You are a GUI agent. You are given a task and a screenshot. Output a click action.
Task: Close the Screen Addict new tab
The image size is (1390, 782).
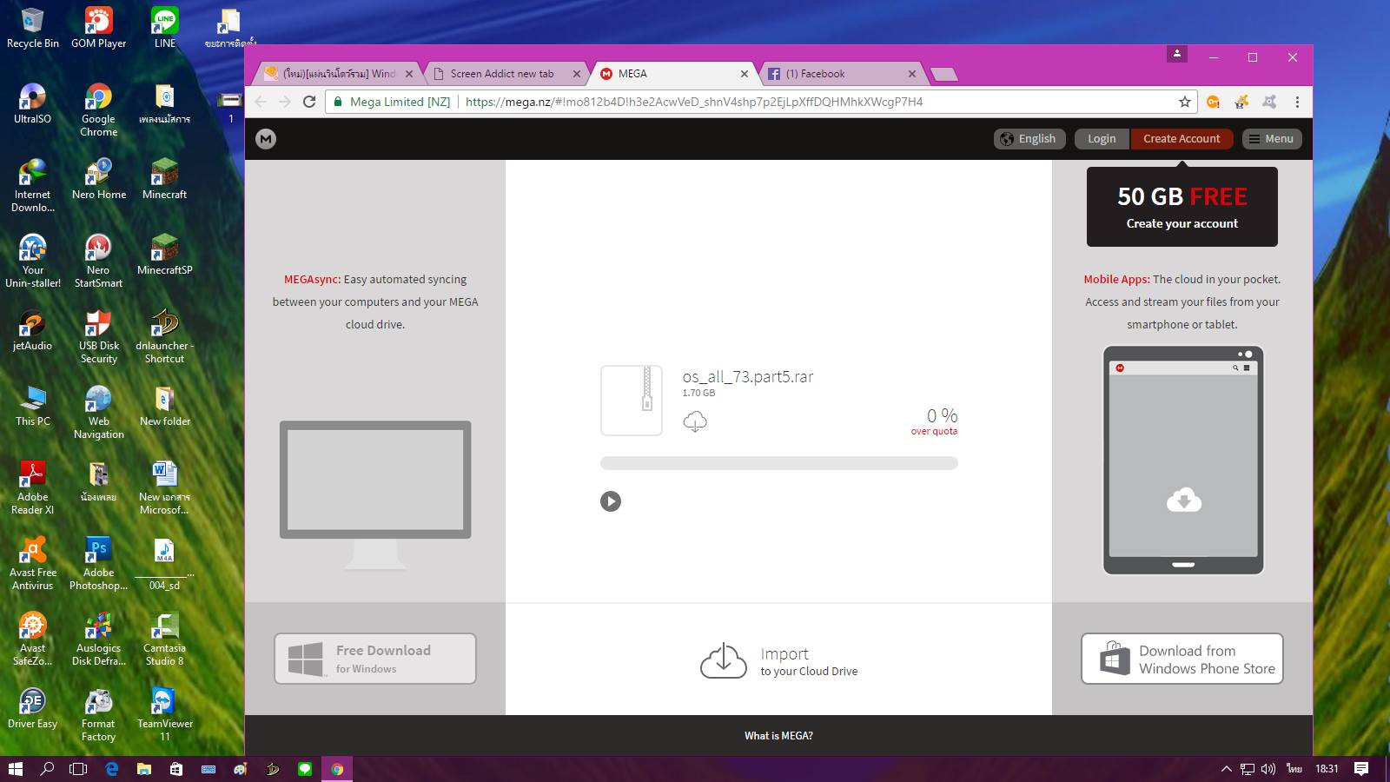pos(577,74)
